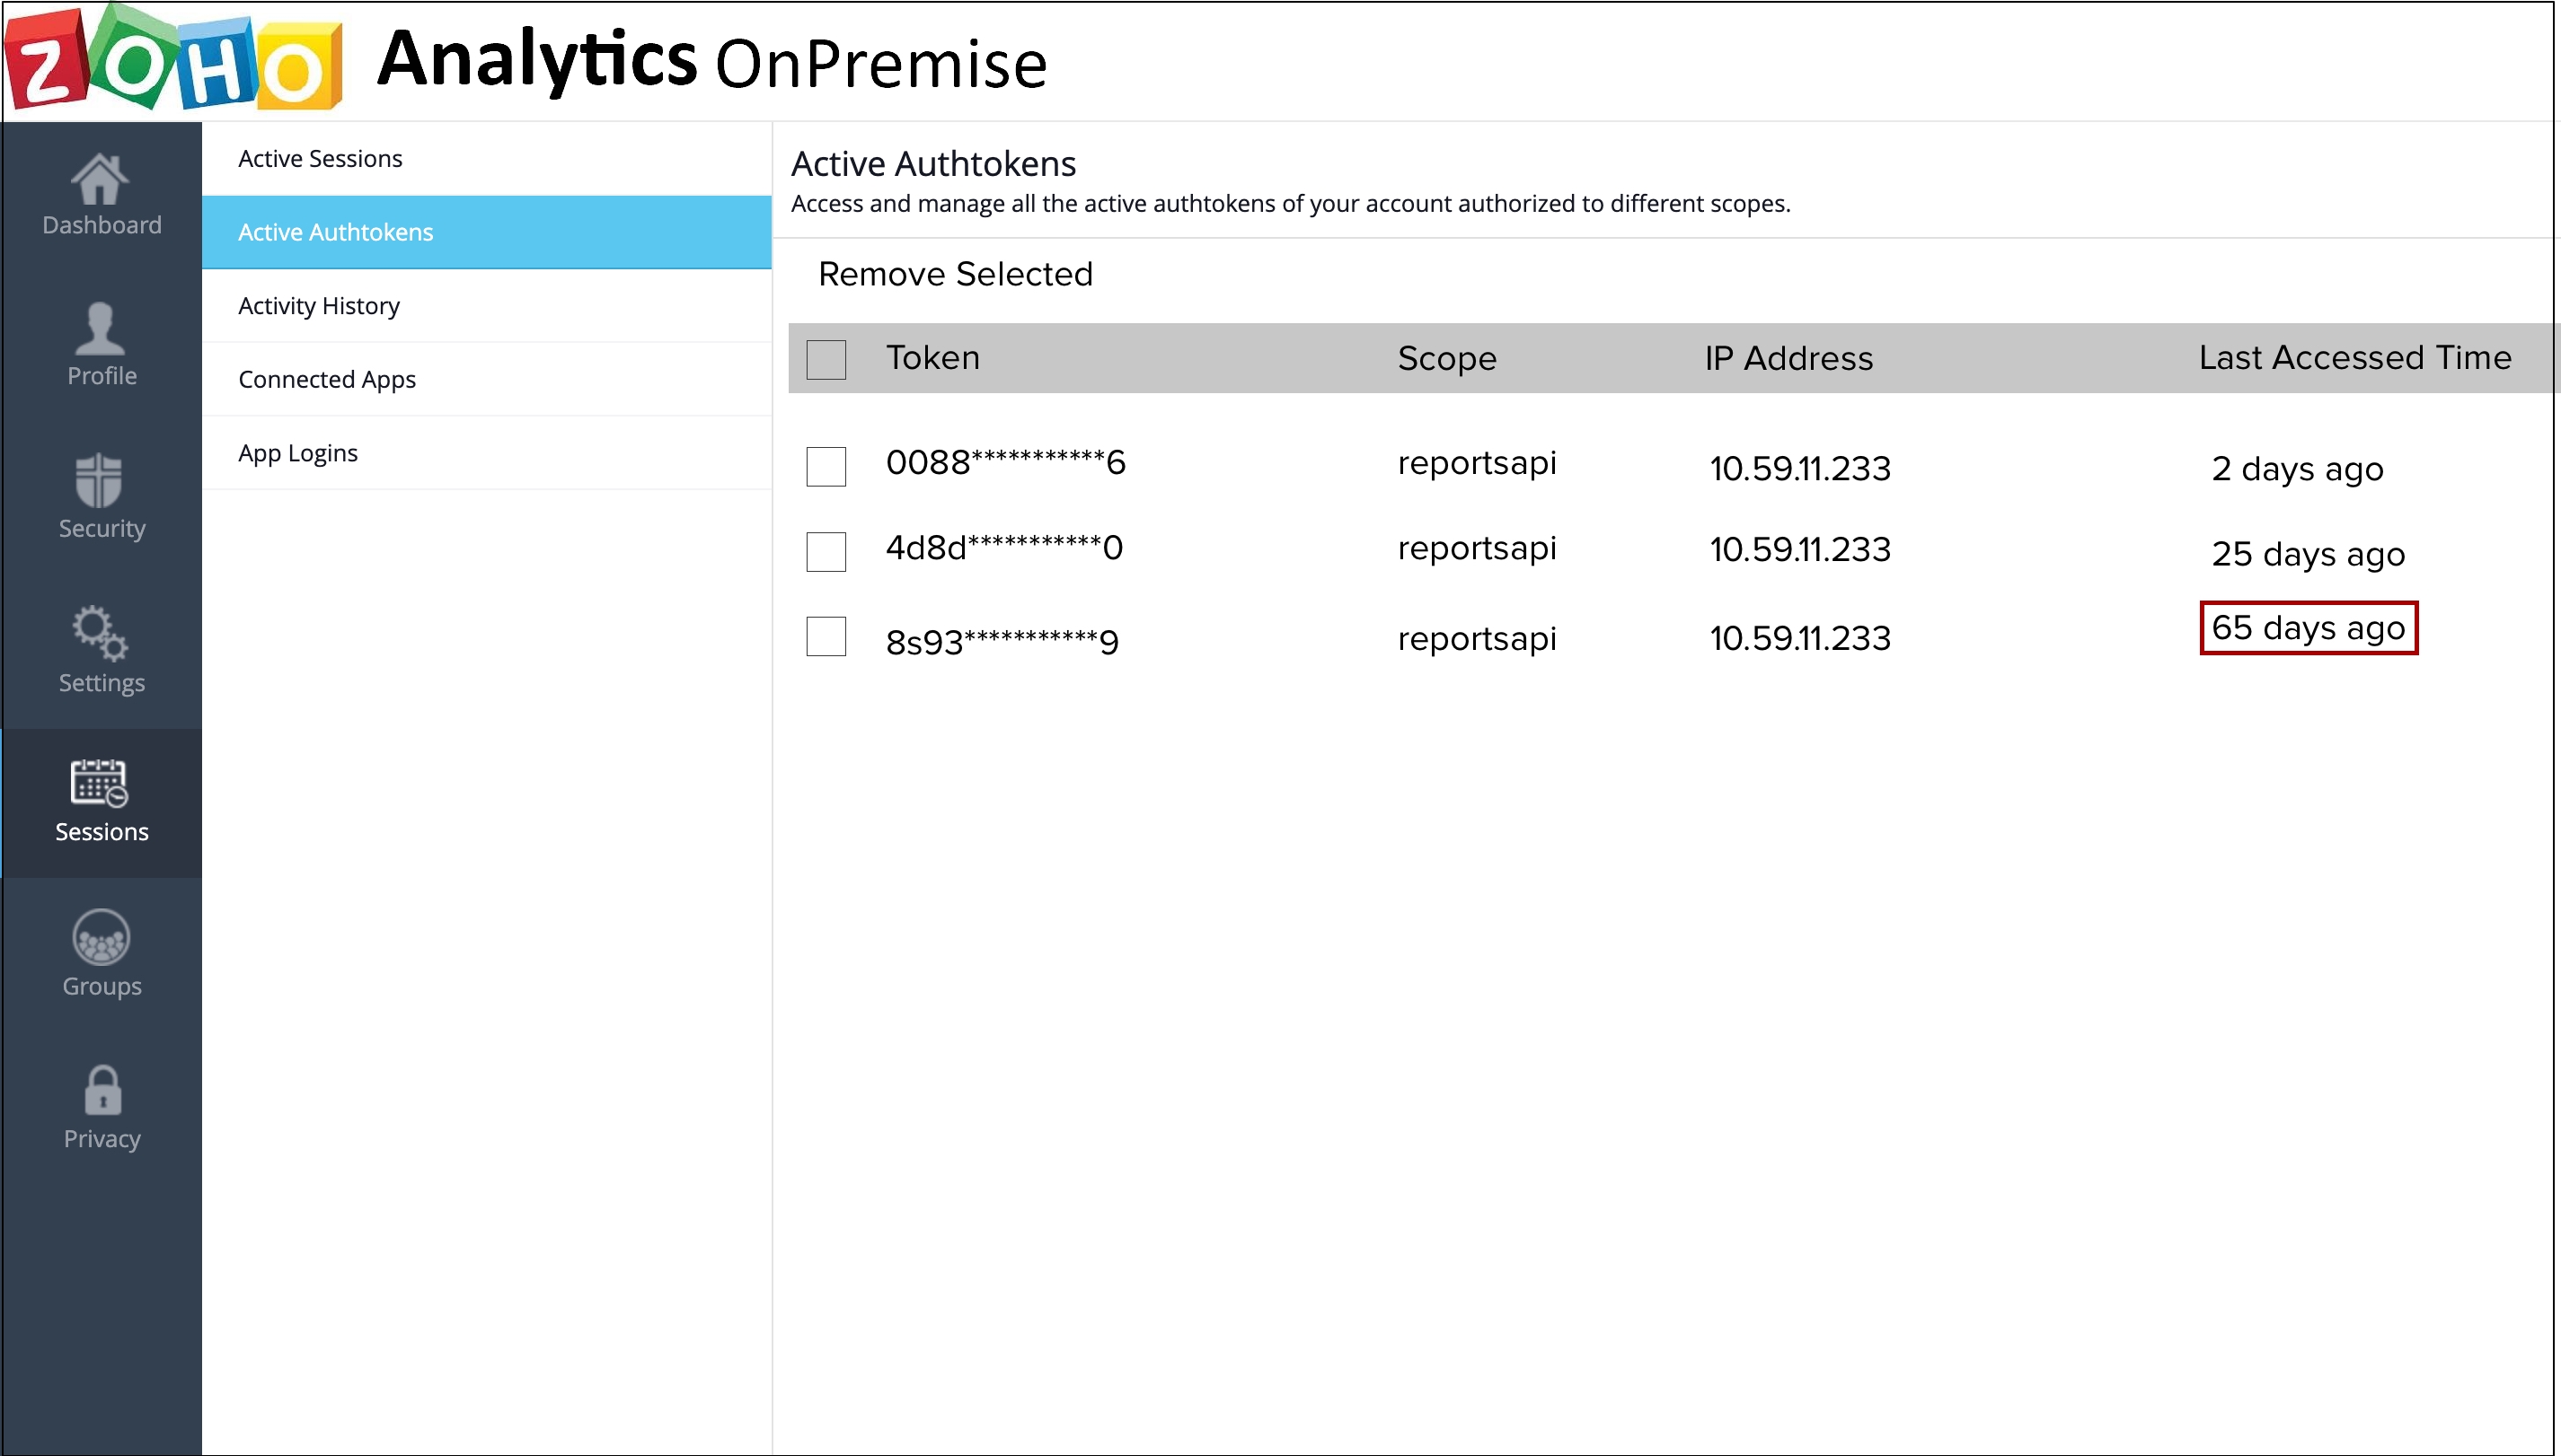Select the Sessions calendar icon
The width and height of the screenshot is (2561, 1456).
[99, 783]
